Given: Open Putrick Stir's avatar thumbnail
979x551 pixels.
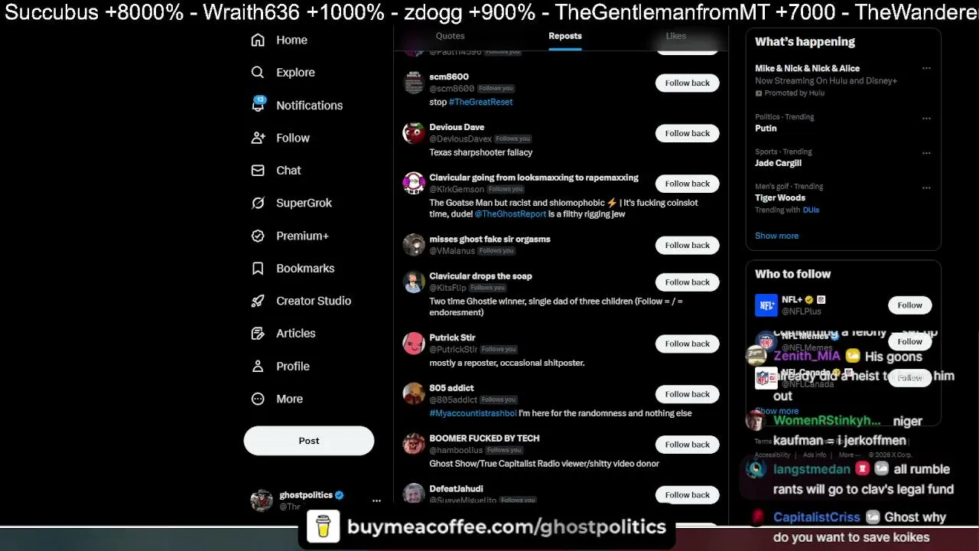Looking at the screenshot, I should (414, 344).
